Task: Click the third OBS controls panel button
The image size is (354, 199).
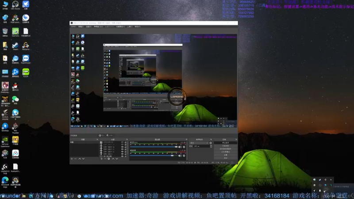Action: click(226, 149)
